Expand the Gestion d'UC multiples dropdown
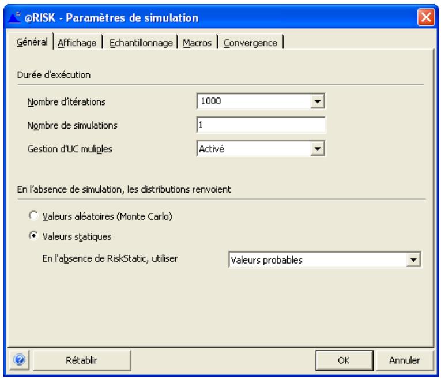Image resolution: width=441 pixels, height=380 pixels. [315, 149]
